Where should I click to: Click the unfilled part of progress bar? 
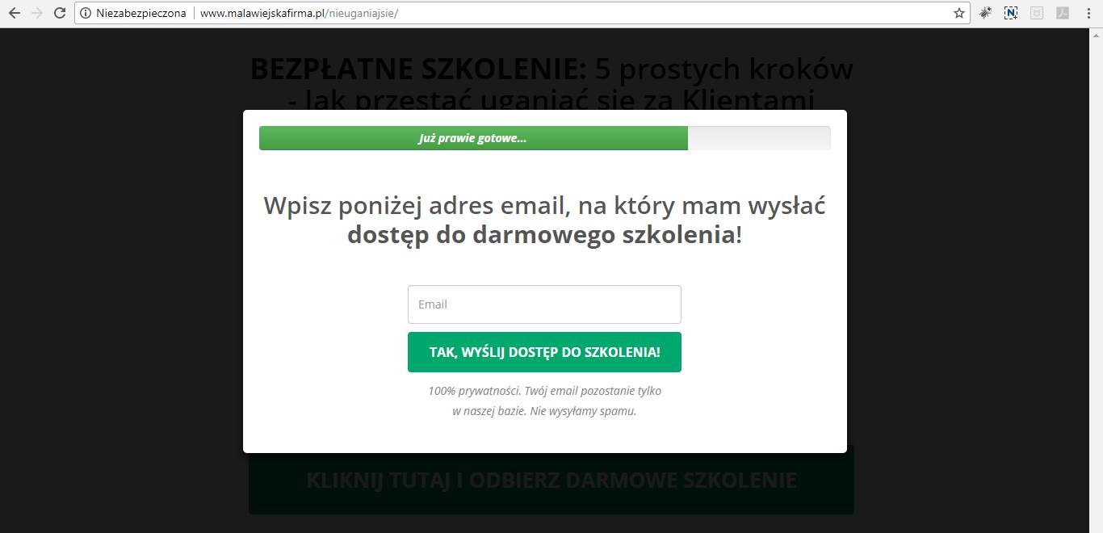(759, 138)
